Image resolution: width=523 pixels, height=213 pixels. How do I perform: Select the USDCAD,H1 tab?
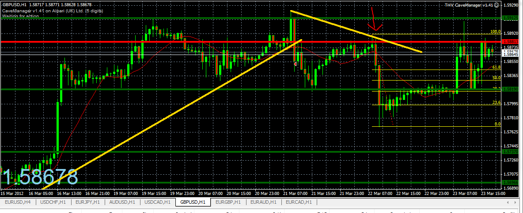tap(158, 202)
